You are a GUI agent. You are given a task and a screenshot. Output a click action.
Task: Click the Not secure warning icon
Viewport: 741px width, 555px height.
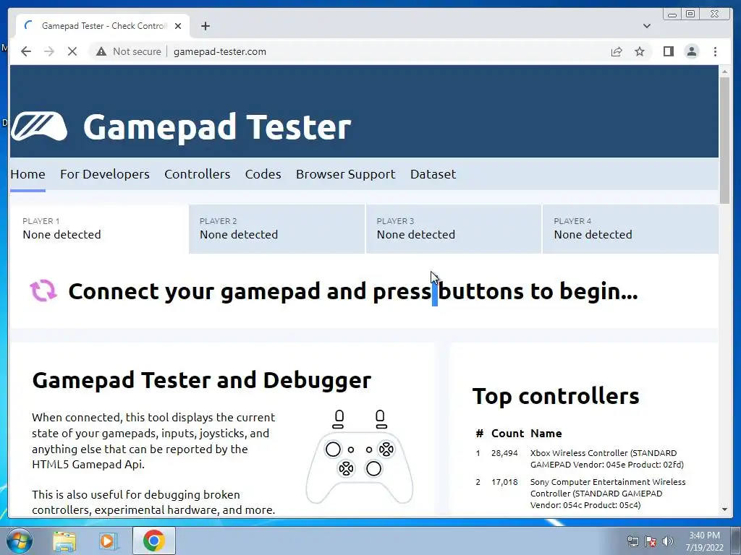[101, 51]
